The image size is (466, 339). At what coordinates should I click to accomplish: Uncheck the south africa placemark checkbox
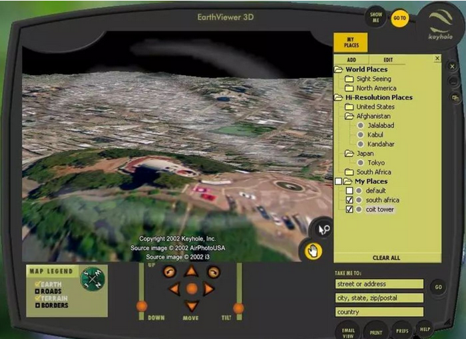tap(349, 200)
